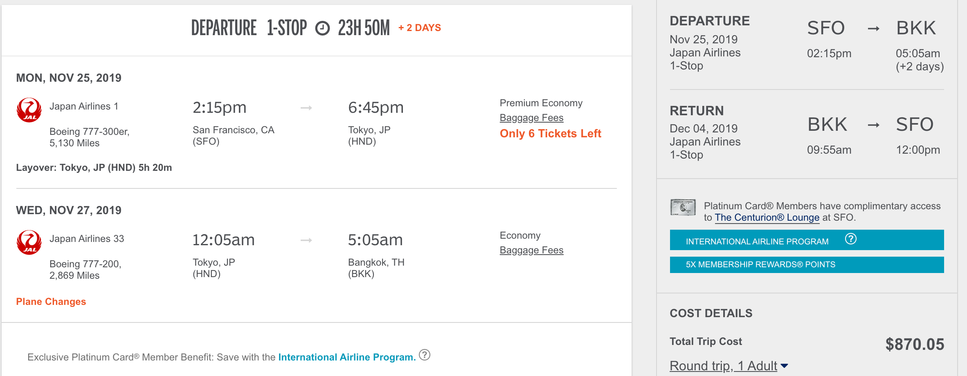Click arrow between SFO and BKK in summary
The height and width of the screenshot is (376, 967).
874,29
